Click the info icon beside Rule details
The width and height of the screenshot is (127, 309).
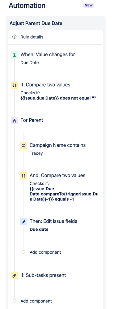click(x=15, y=37)
